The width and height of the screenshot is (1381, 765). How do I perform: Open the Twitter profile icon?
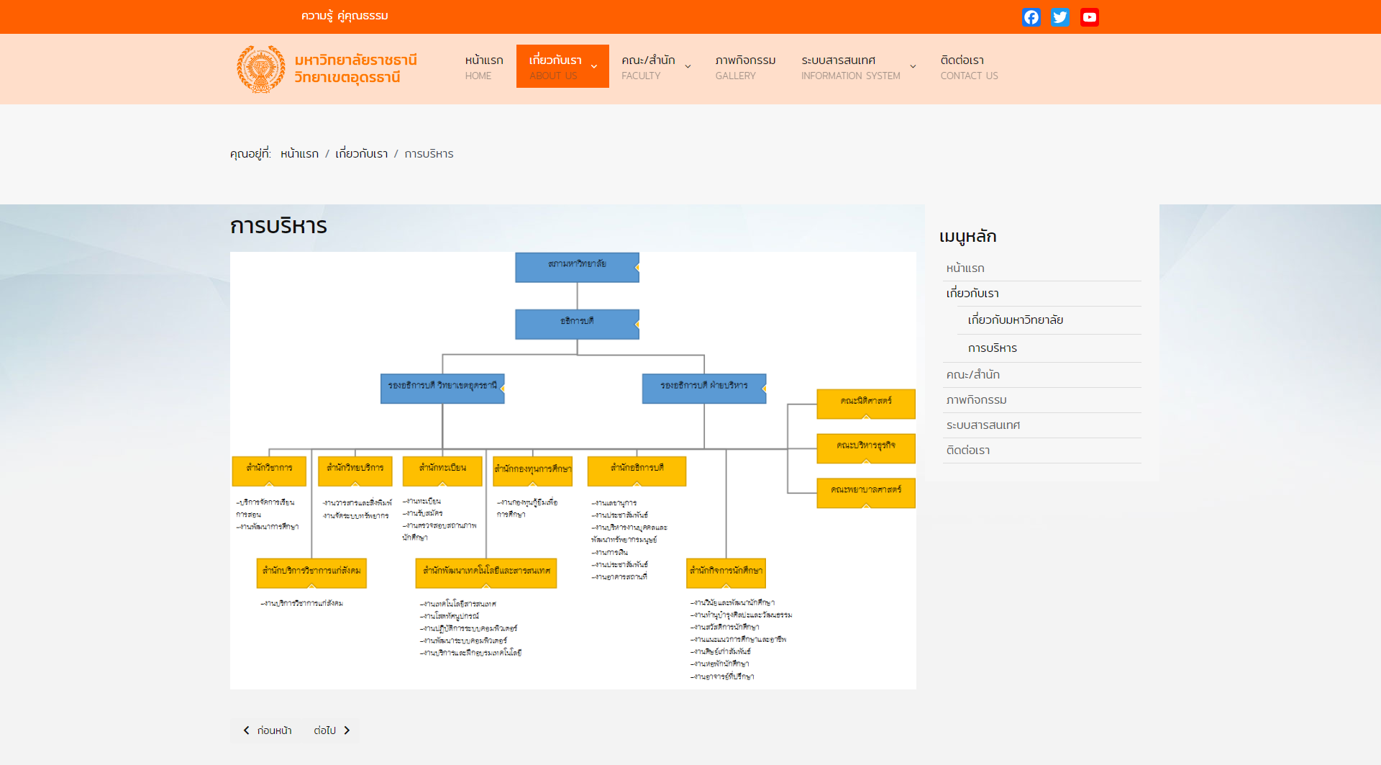[x=1060, y=17]
